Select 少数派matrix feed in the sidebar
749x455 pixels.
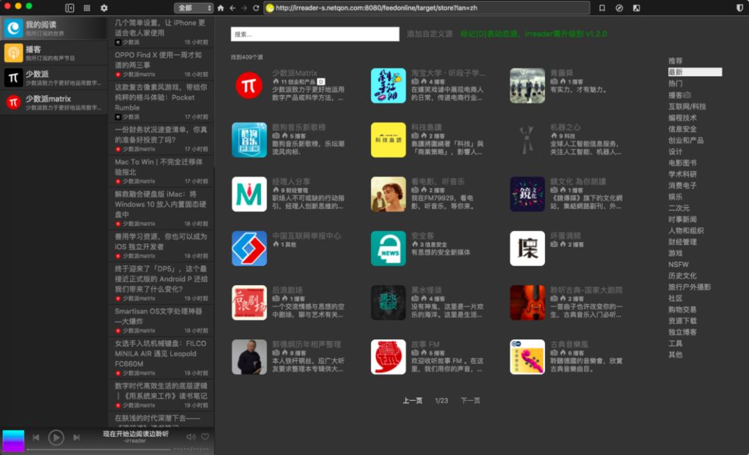click(x=53, y=102)
